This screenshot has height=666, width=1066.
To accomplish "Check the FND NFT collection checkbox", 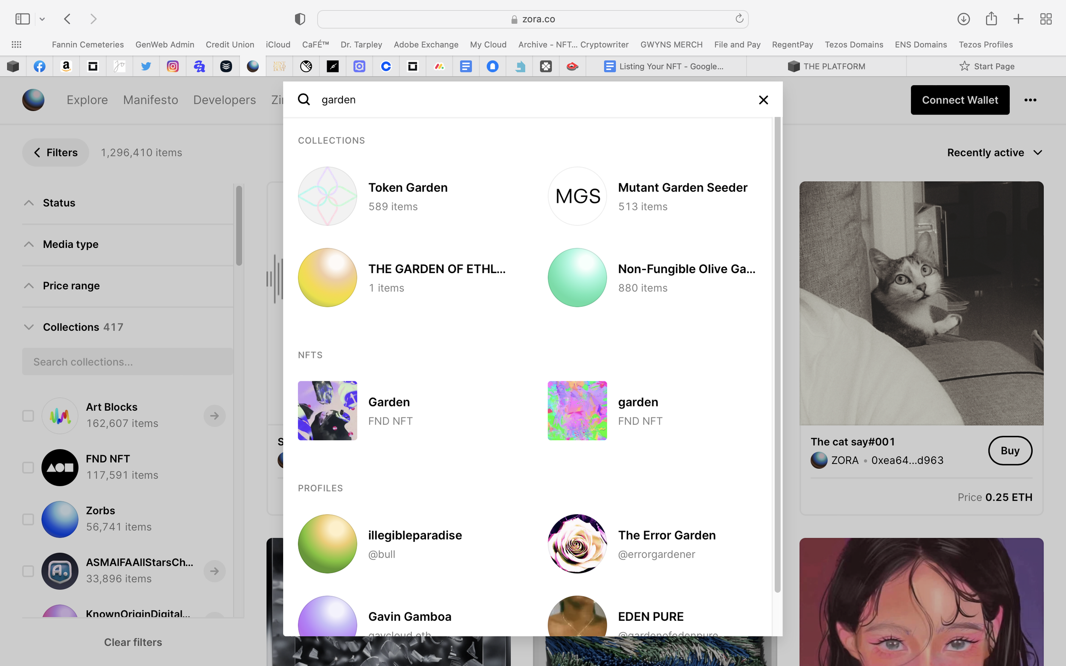I will click(x=28, y=467).
